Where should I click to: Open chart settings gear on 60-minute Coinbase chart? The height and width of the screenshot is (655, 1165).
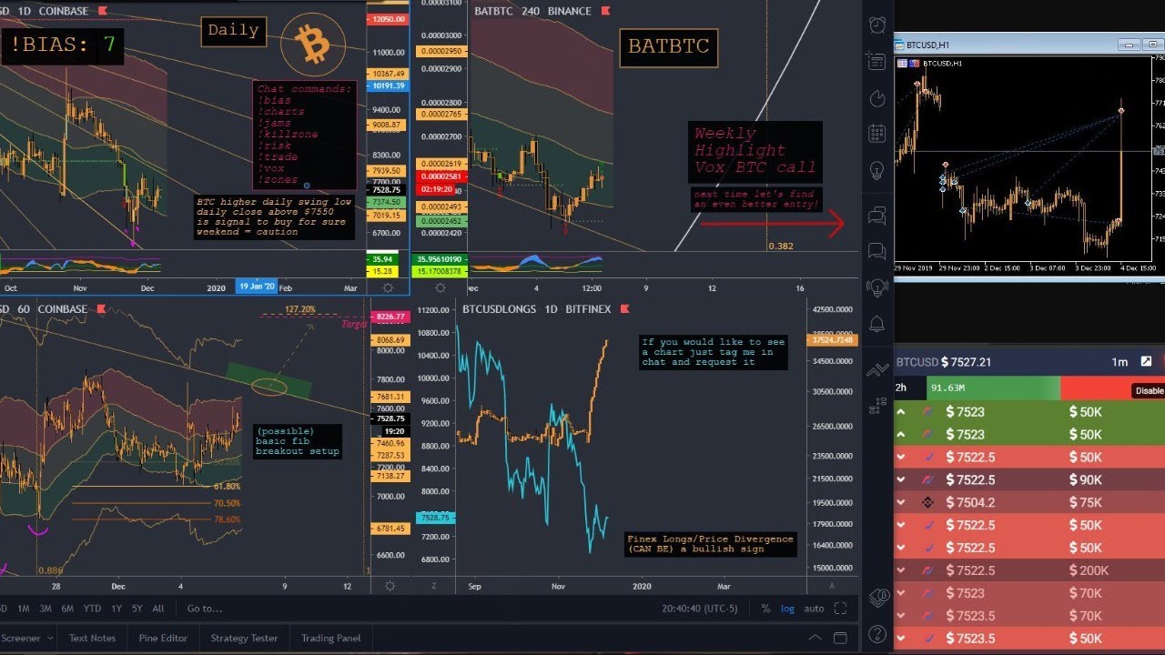389,586
